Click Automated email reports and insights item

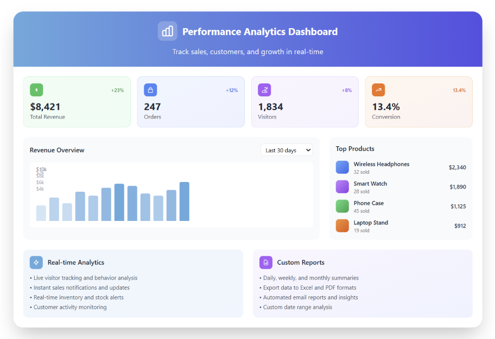[x=309, y=297]
